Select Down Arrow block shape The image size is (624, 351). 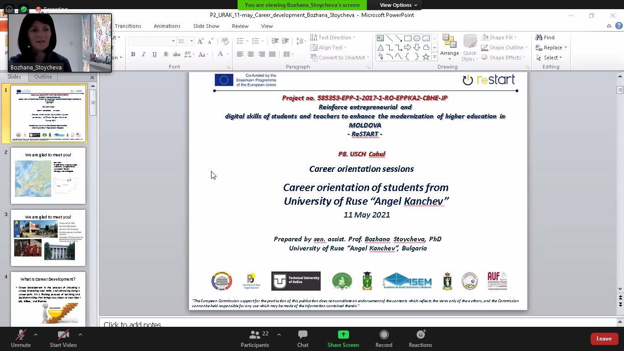pyautogui.click(x=417, y=48)
